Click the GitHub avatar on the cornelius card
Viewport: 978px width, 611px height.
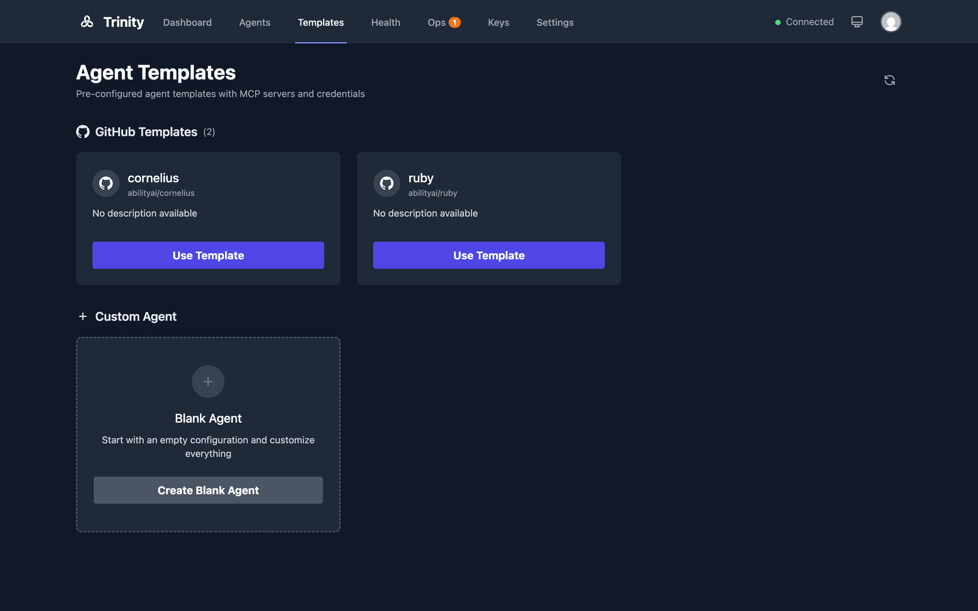pyautogui.click(x=105, y=184)
